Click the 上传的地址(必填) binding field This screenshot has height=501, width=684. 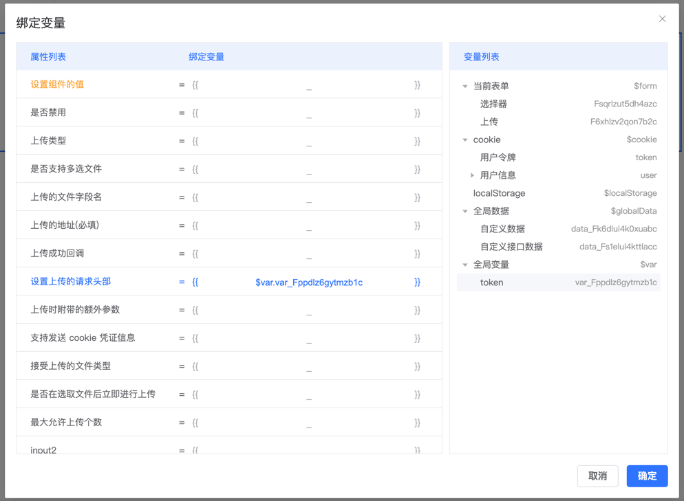pyautogui.click(x=308, y=226)
